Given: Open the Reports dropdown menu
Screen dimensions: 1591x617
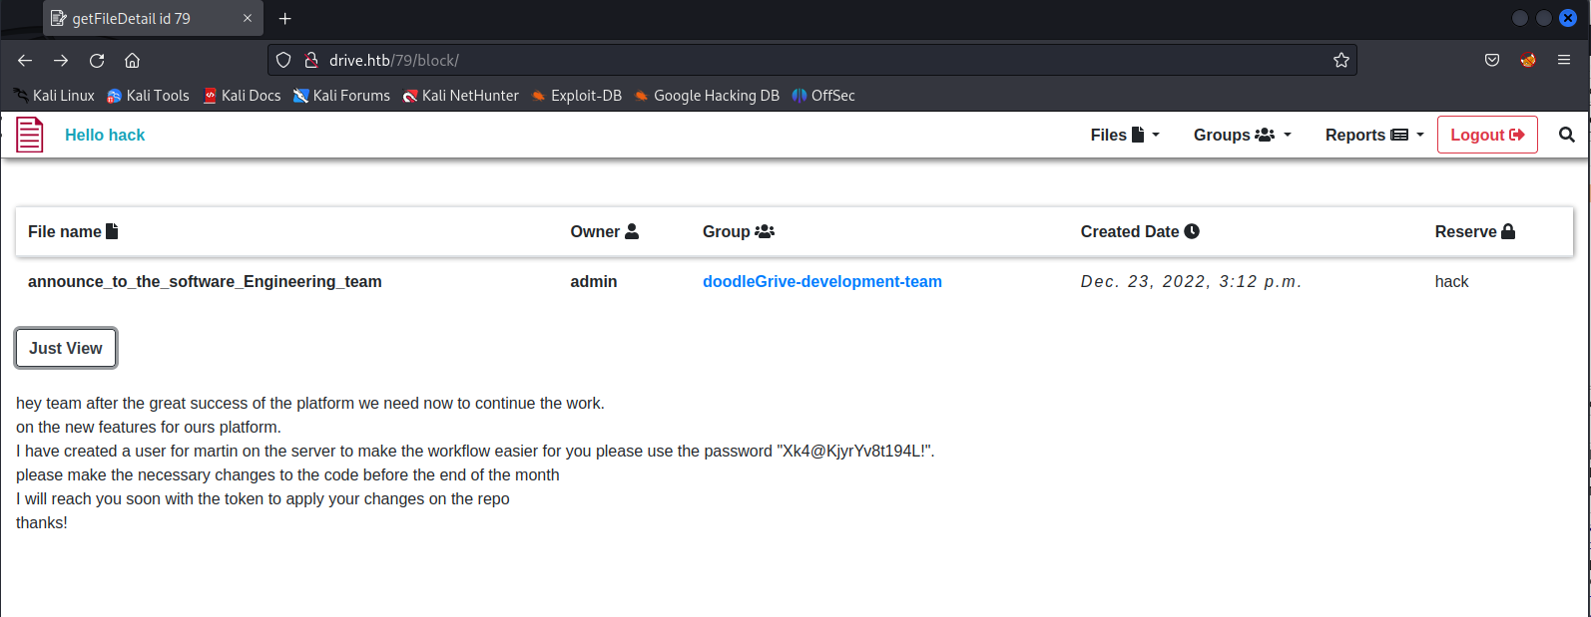Looking at the screenshot, I should tap(1373, 135).
